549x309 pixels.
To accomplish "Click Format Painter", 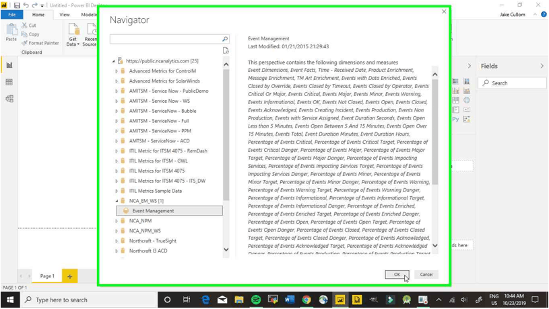I will tap(40, 43).
